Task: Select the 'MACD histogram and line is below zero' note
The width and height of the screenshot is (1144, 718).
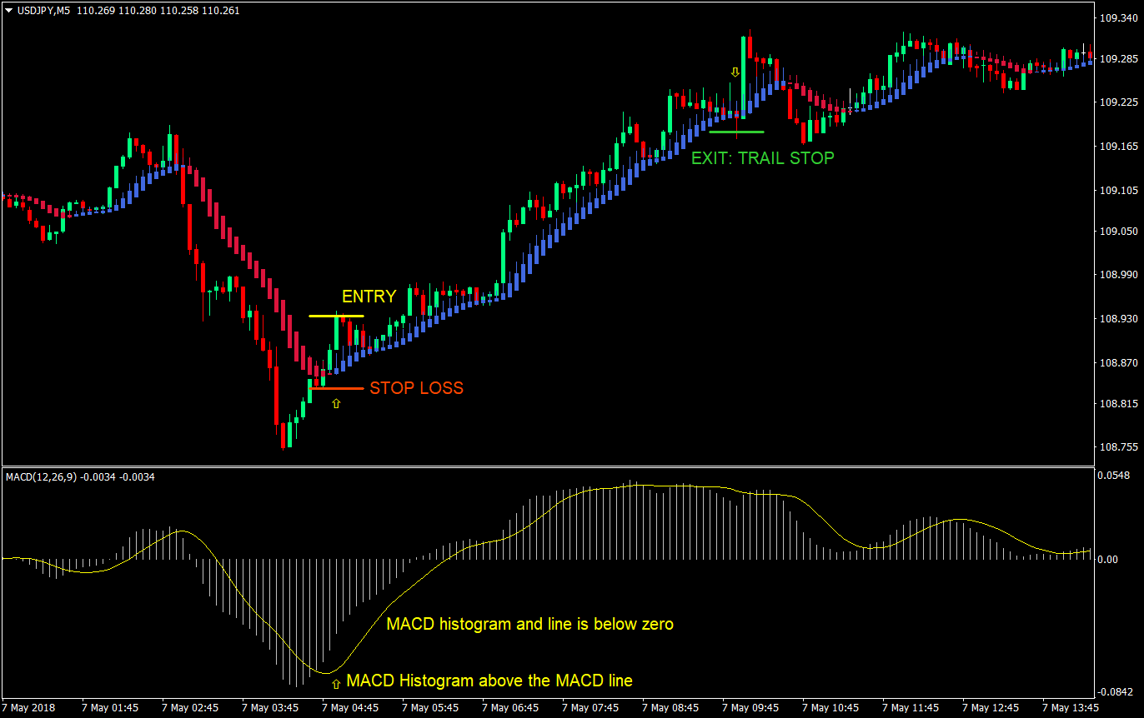Action: coord(529,624)
